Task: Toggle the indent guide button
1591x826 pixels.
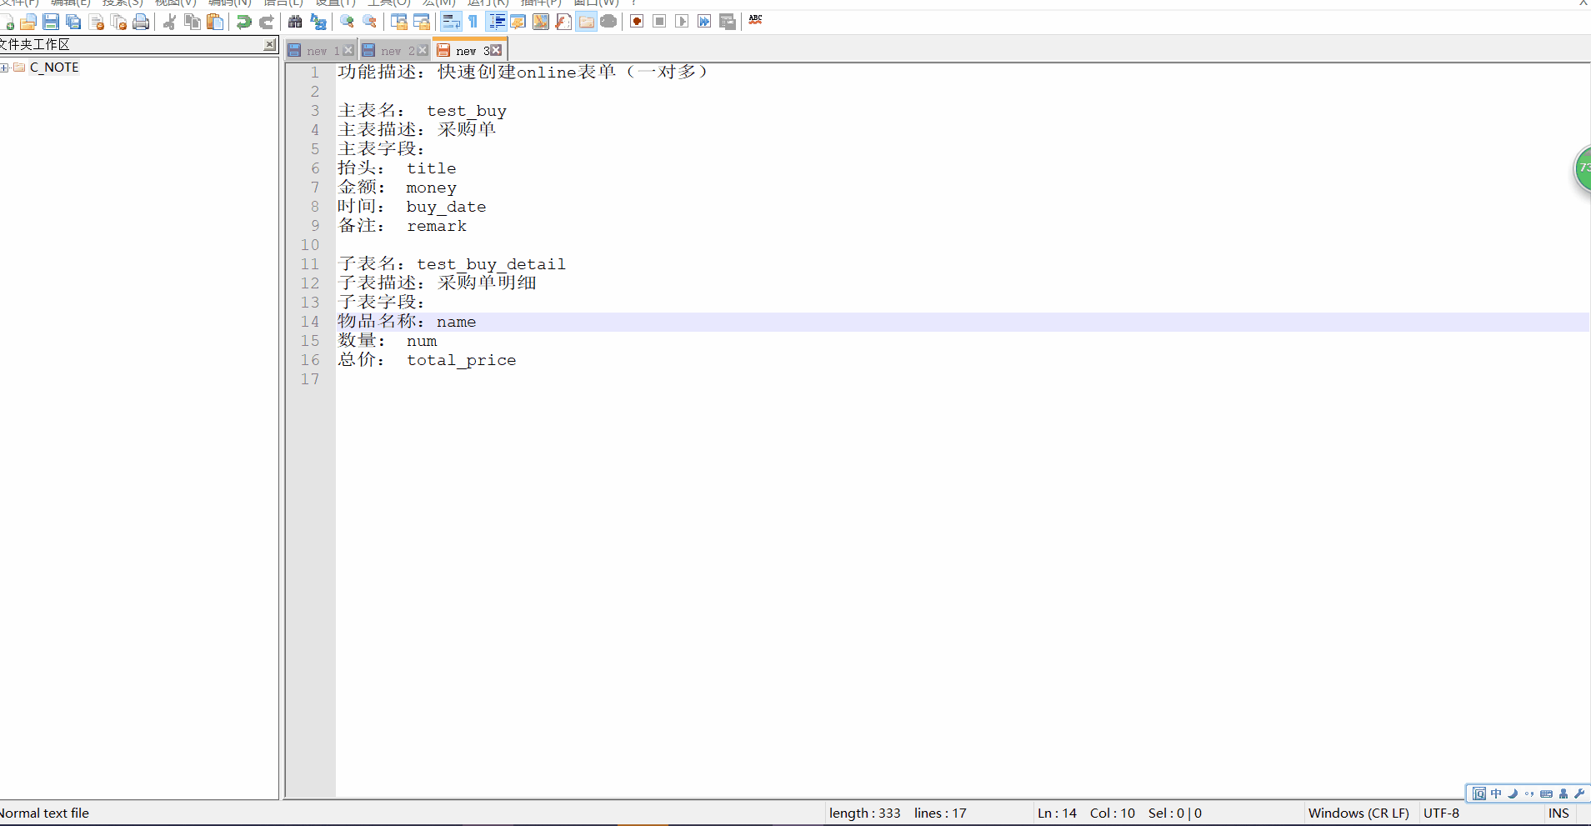Action: point(496,22)
